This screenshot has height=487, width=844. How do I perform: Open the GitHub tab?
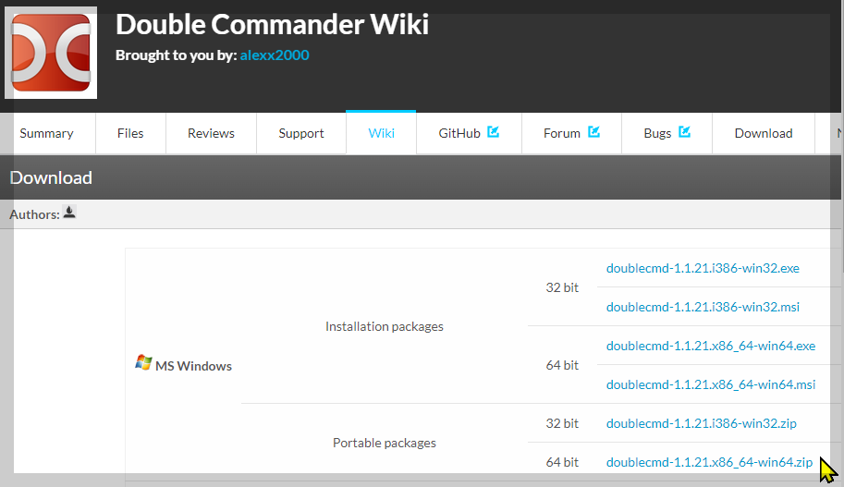pyautogui.click(x=469, y=133)
